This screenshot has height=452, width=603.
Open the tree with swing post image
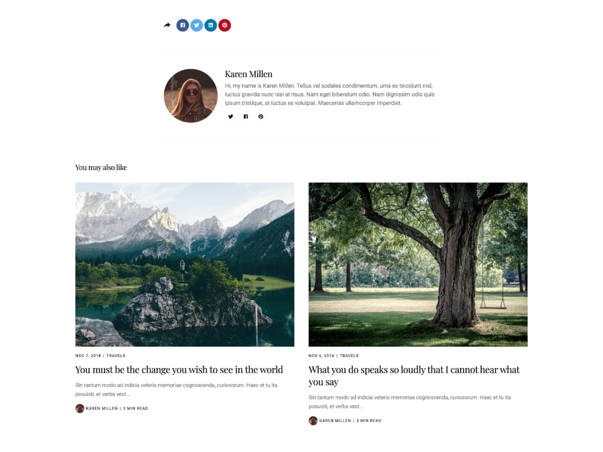point(418,264)
